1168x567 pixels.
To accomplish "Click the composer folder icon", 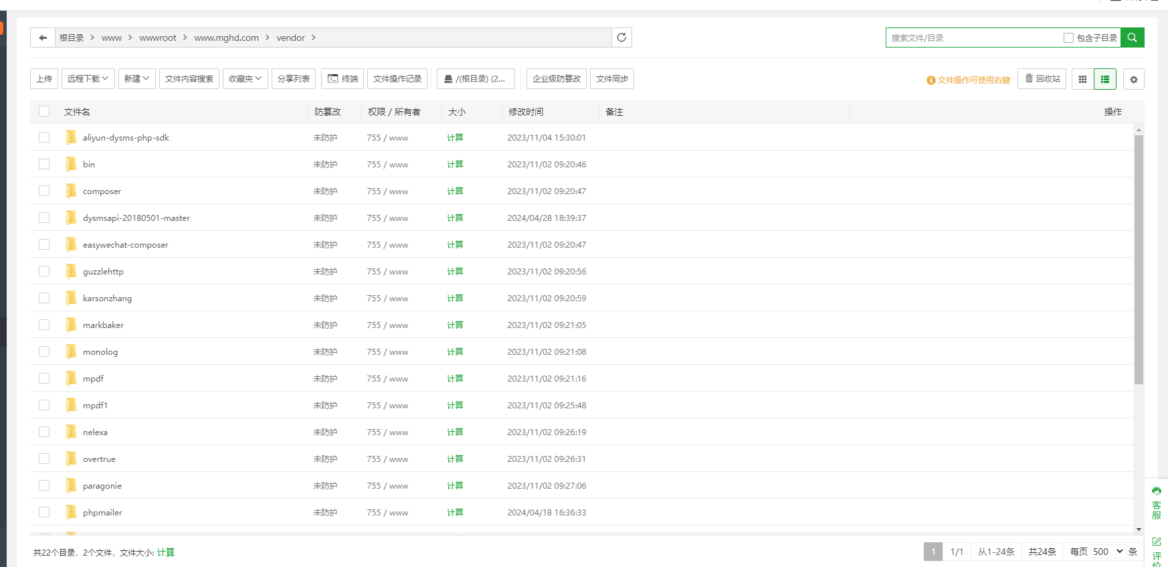I will pyautogui.click(x=71, y=191).
